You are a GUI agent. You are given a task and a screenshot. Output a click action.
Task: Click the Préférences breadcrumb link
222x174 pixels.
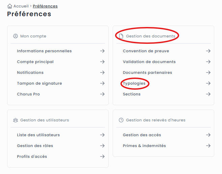tap(45, 6)
